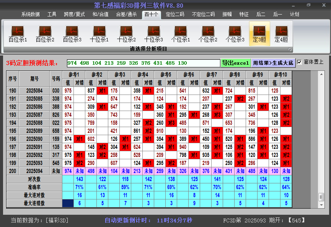Image resolution: width=331 pixels, height=227 pixels.
Task: Select the 个位杀3 analysis icon
Action: click(x=235, y=34)
